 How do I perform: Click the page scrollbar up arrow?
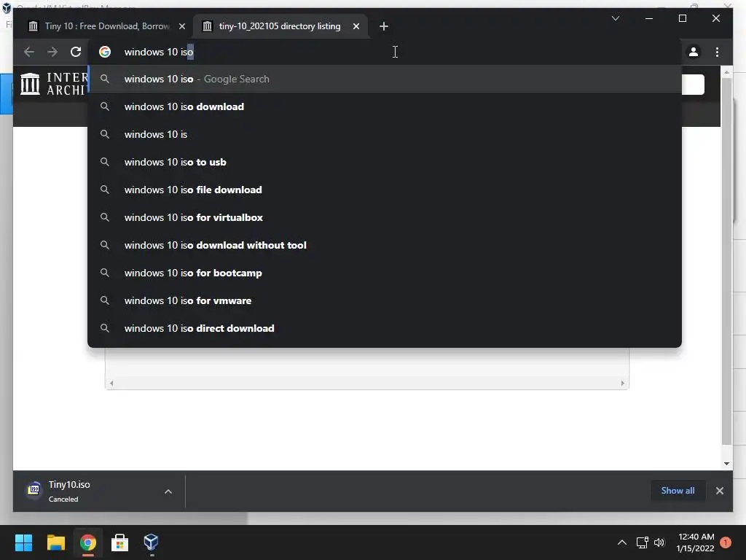point(726,72)
